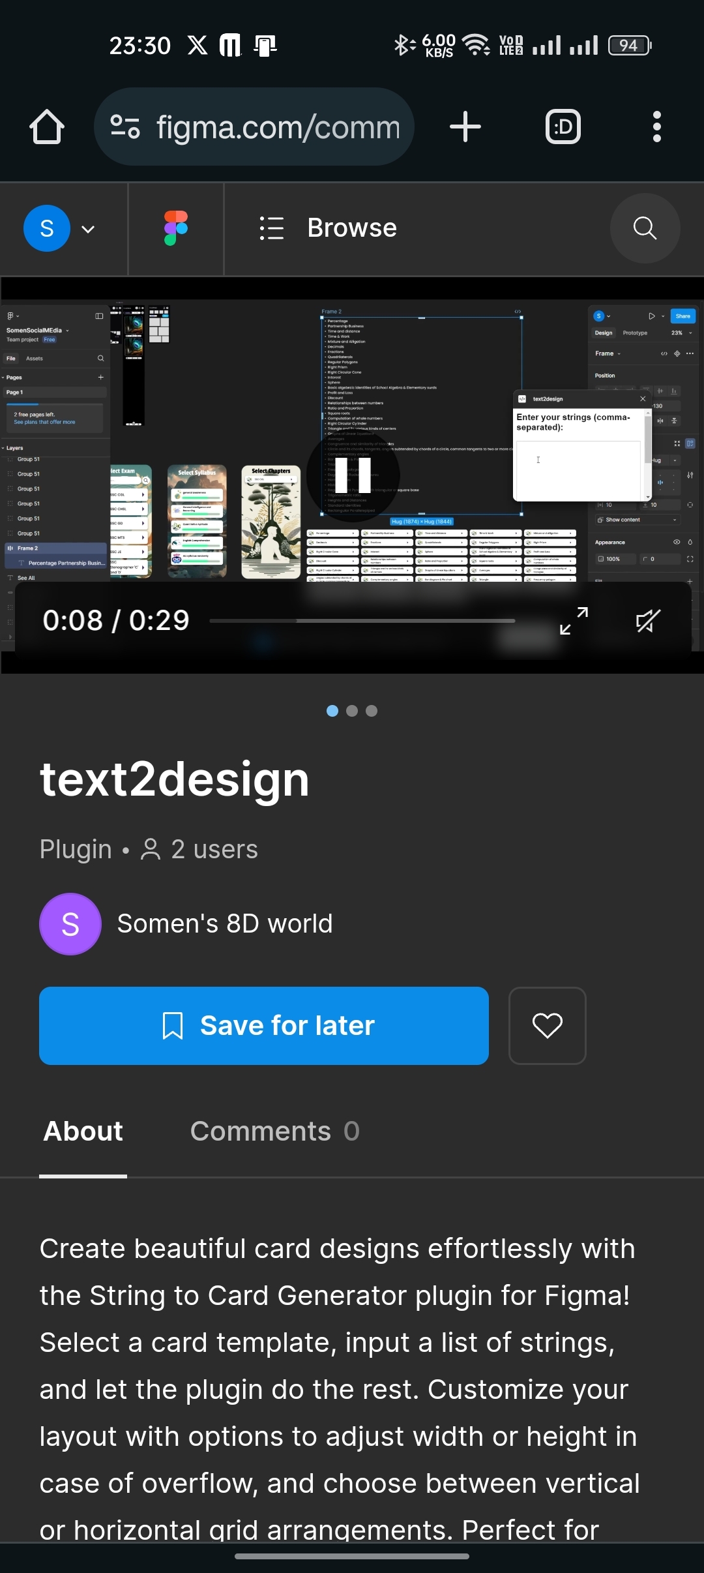The height and width of the screenshot is (1573, 704).
Task: Open the browser three-dot overflow menu
Action: tap(656, 127)
